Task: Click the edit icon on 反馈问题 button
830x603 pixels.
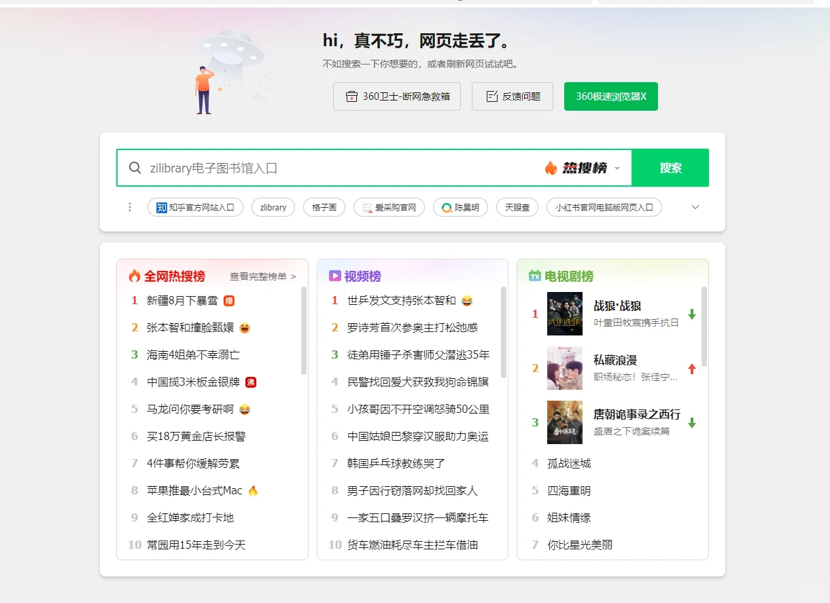Action: tap(492, 96)
